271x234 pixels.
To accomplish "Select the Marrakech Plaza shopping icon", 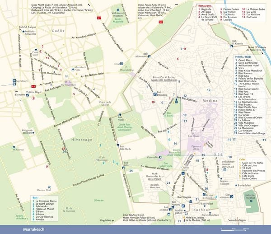I will (x=73, y=70).
